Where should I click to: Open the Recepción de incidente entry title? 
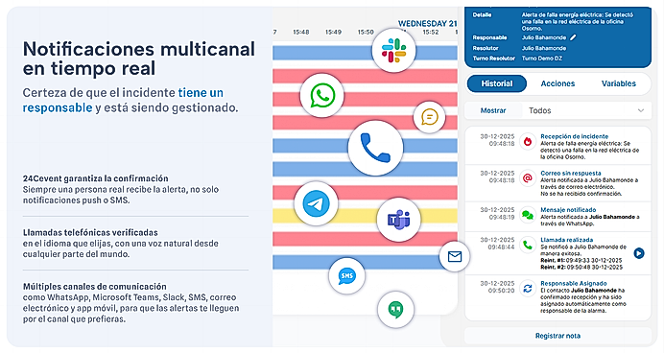574,136
